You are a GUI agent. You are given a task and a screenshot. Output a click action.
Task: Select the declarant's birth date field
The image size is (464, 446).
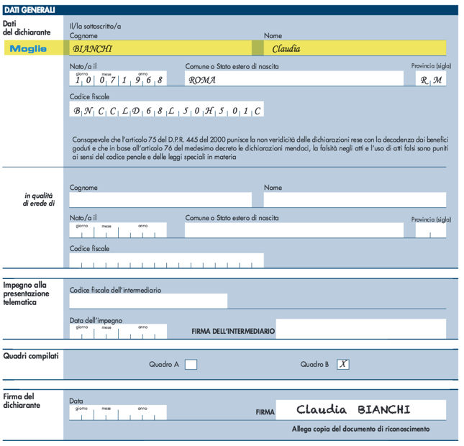(x=118, y=79)
